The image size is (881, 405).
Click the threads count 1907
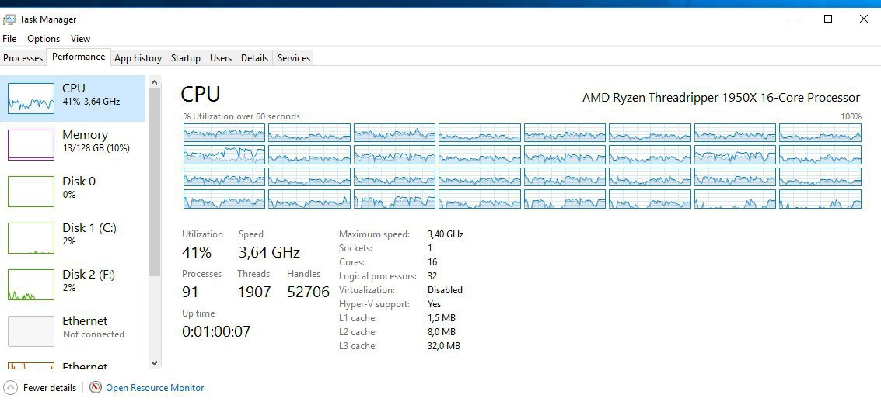coord(254,292)
